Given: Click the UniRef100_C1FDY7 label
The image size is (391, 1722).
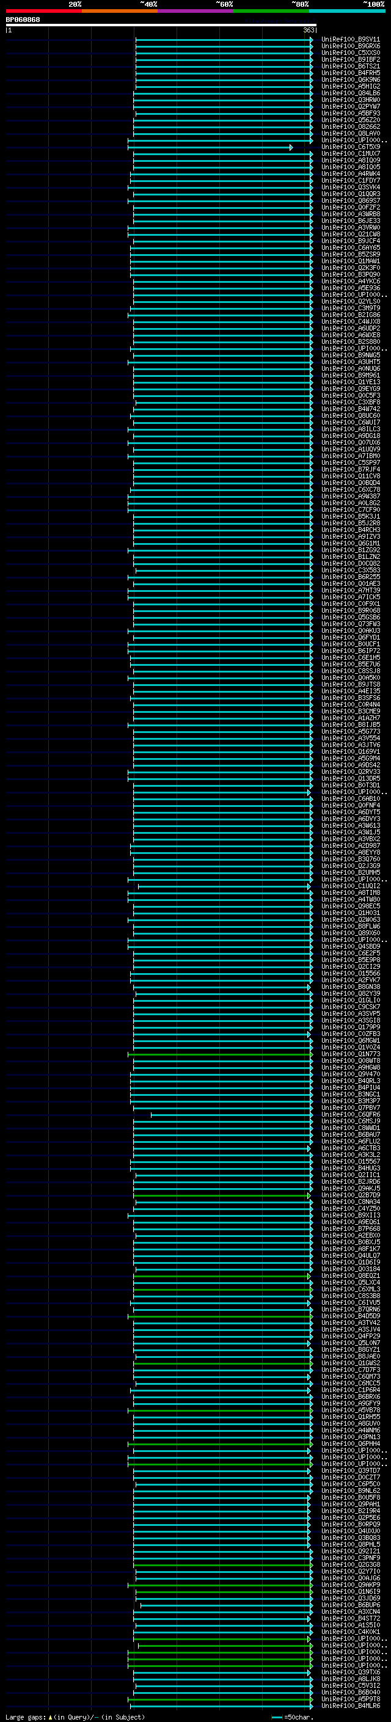Looking at the screenshot, I should tap(350, 180).
